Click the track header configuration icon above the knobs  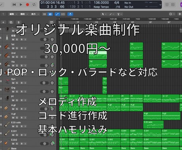(52, 22)
